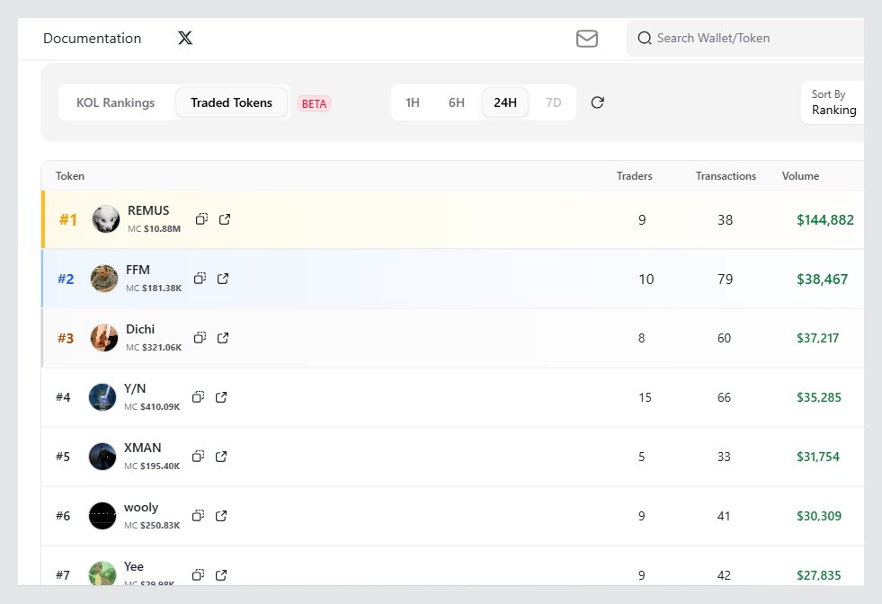Click the Transactions column header

(x=726, y=176)
